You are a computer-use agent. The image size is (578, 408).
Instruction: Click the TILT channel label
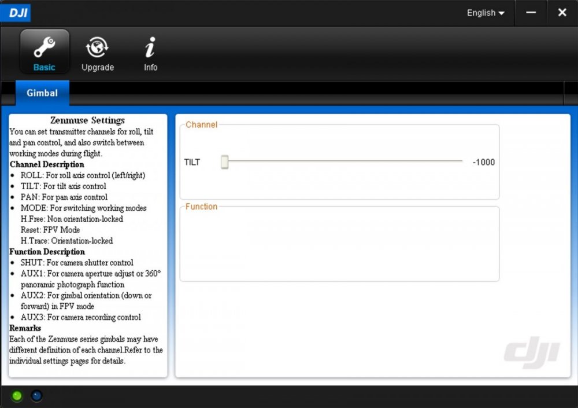click(x=192, y=162)
